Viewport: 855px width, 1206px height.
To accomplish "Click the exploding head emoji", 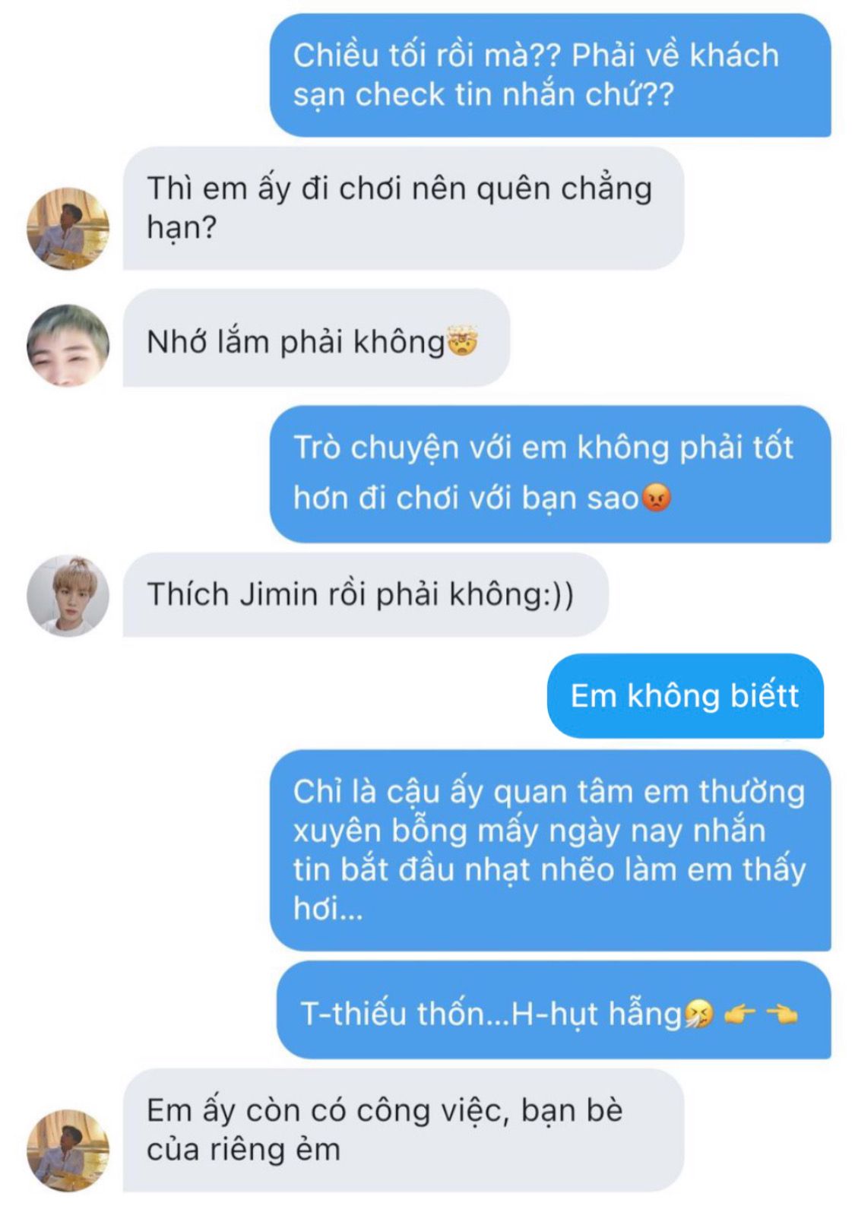I will pos(463,342).
